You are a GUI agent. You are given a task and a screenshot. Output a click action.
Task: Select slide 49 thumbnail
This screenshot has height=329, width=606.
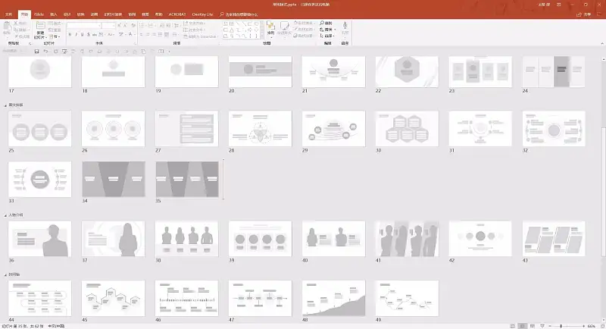coord(407,299)
